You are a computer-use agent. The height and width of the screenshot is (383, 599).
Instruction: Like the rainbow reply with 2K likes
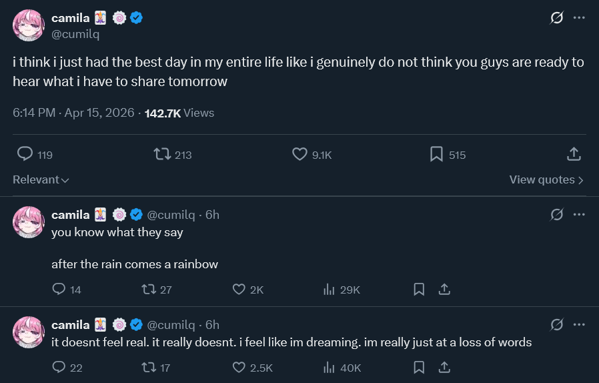point(239,290)
